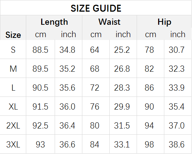Click the 29.9 waist inch value

point(122,107)
